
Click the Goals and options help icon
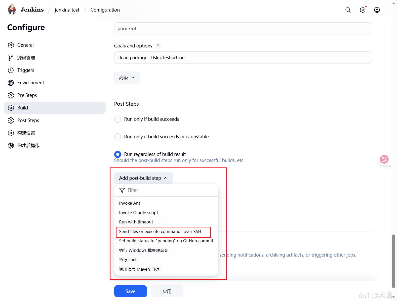158,46
